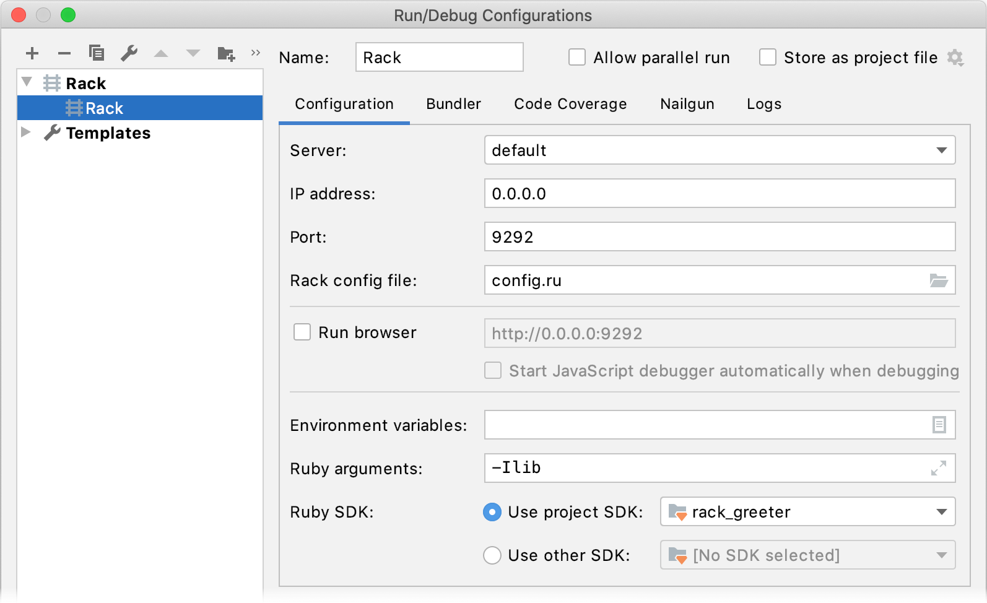The height and width of the screenshot is (603, 987).
Task: Select the Rack group row in the tree
Action: point(140,83)
